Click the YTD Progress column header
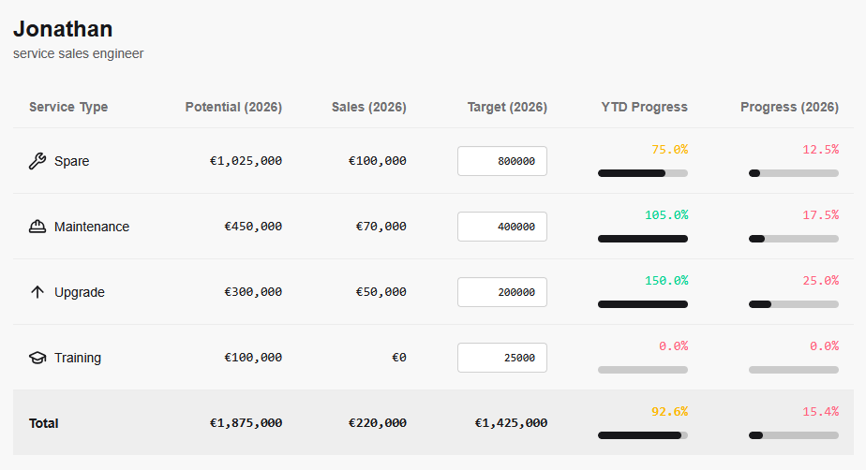The height and width of the screenshot is (470, 866). point(644,107)
